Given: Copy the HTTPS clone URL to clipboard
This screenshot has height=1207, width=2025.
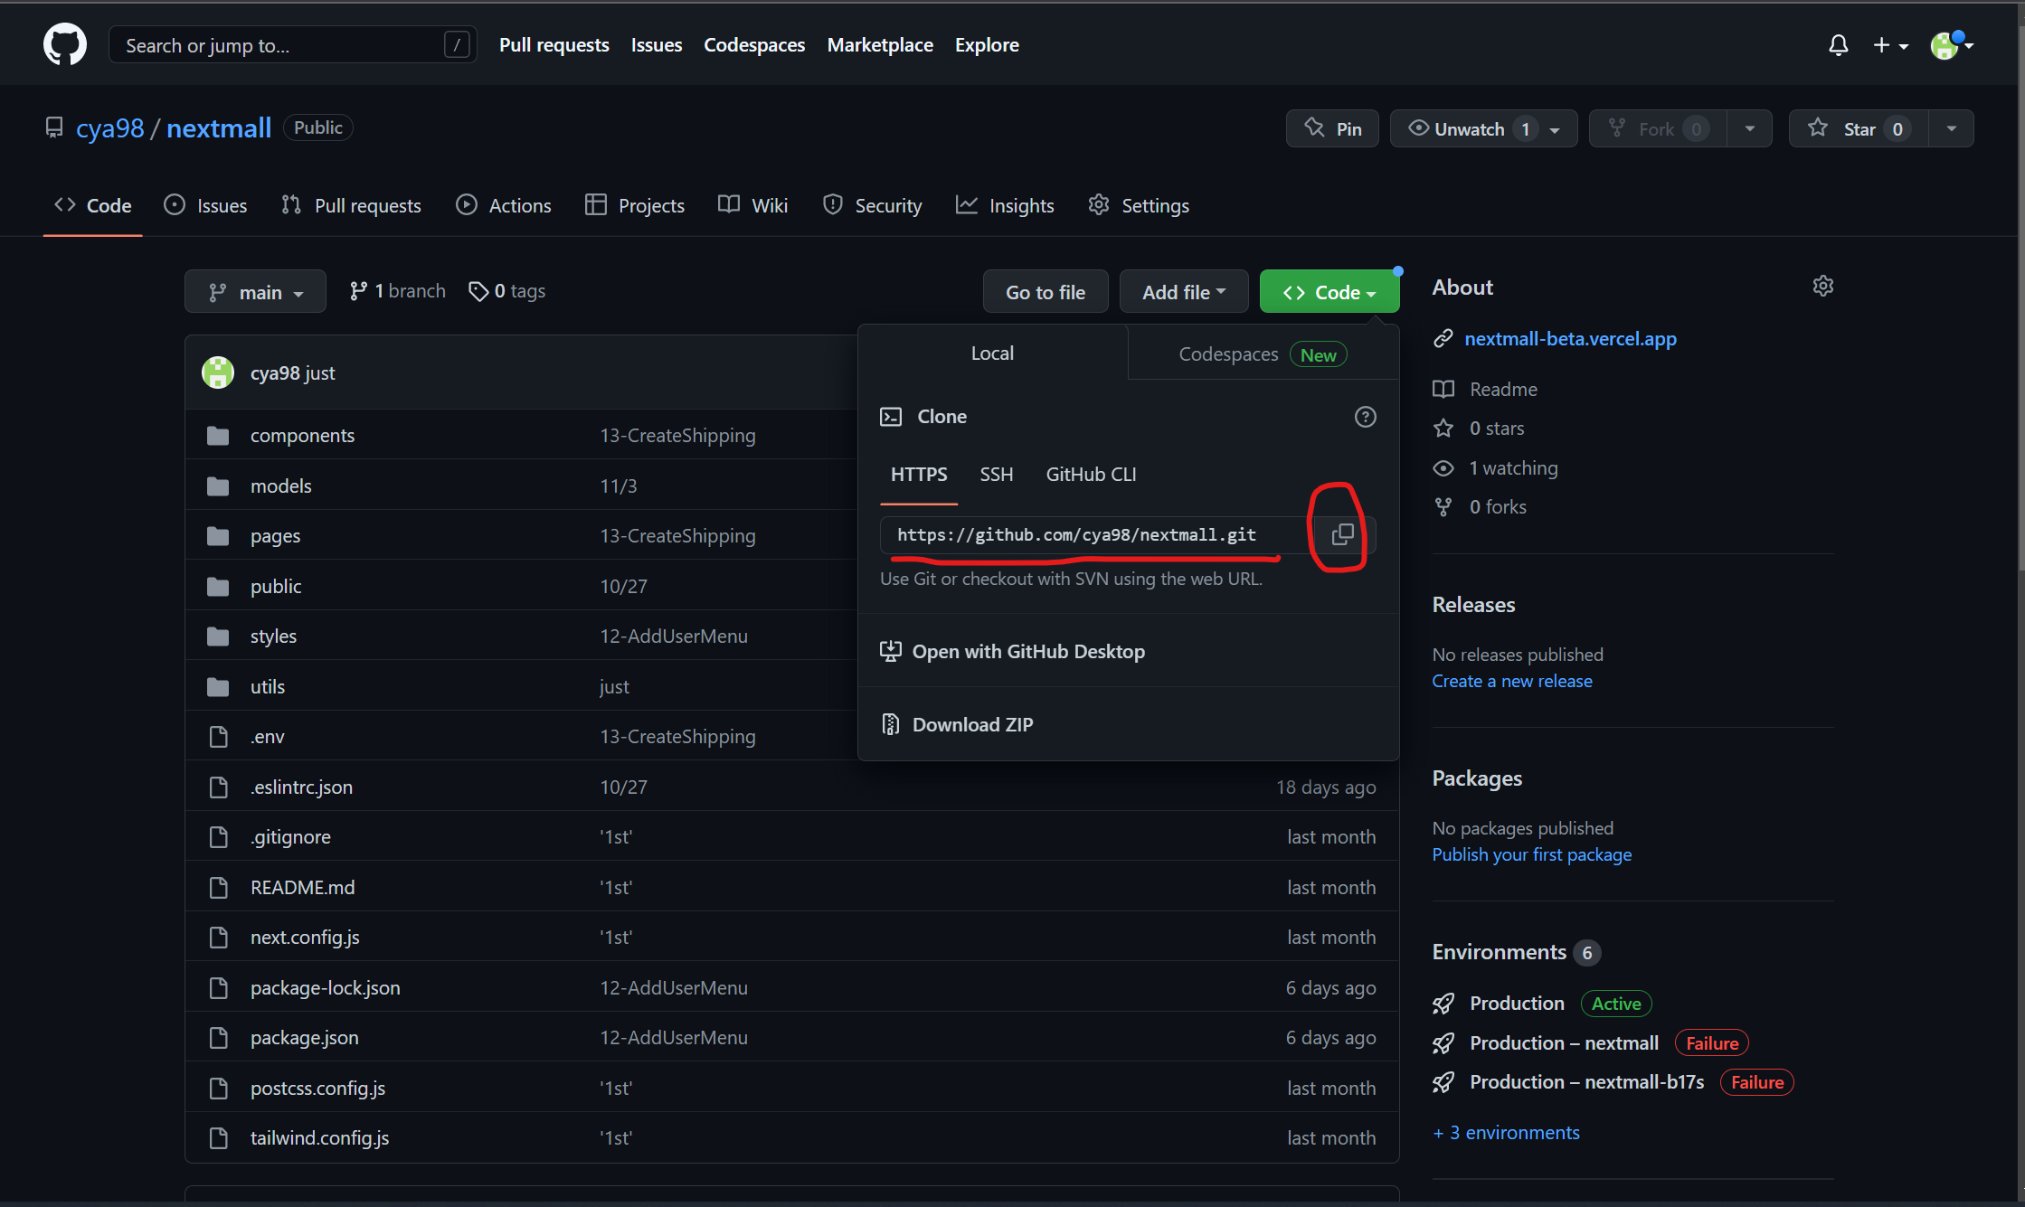Looking at the screenshot, I should 1342,534.
